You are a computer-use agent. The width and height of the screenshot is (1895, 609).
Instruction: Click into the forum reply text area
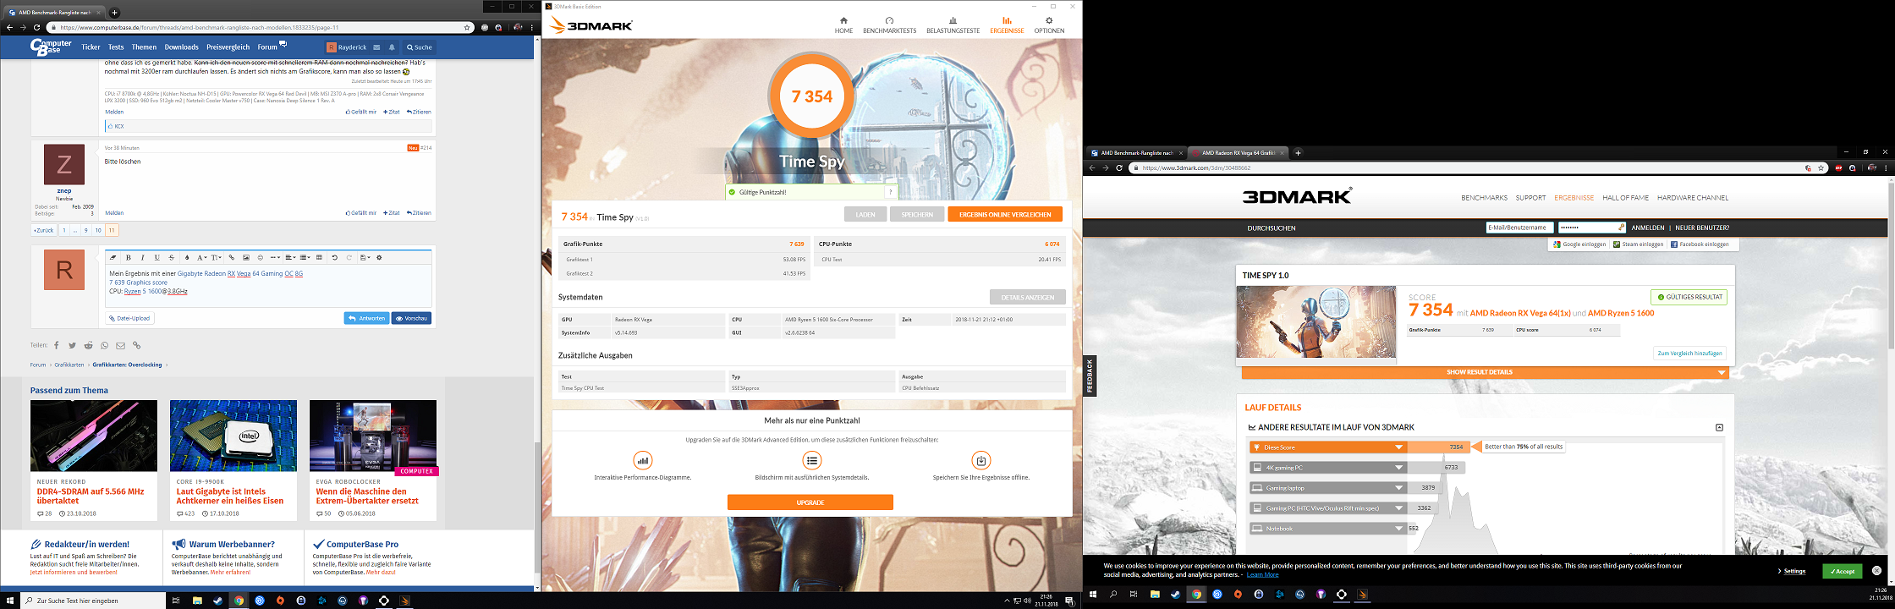(268, 287)
